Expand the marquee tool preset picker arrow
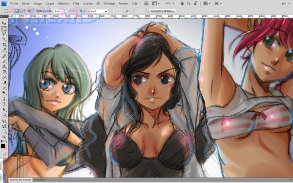293x183 pixels. 10,11
